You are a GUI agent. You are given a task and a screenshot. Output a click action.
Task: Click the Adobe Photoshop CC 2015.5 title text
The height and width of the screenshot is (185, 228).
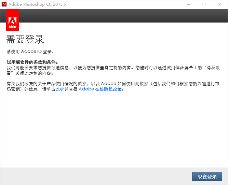37,4
